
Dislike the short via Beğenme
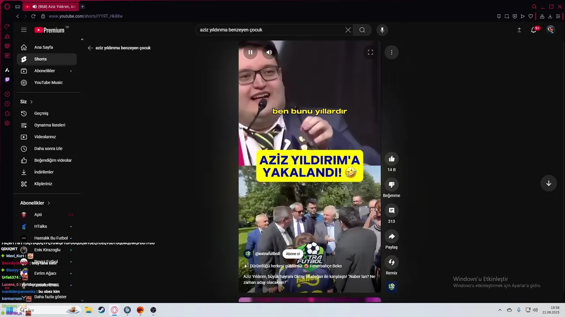tap(392, 184)
